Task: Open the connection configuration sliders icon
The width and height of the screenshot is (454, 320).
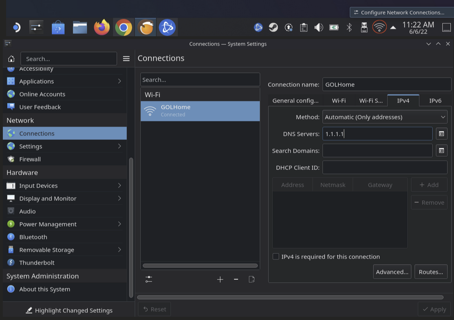Action: [149, 279]
